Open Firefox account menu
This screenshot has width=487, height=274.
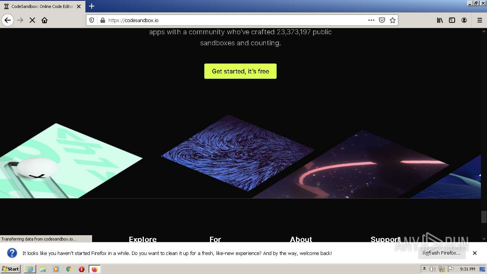[x=464, y=20]
